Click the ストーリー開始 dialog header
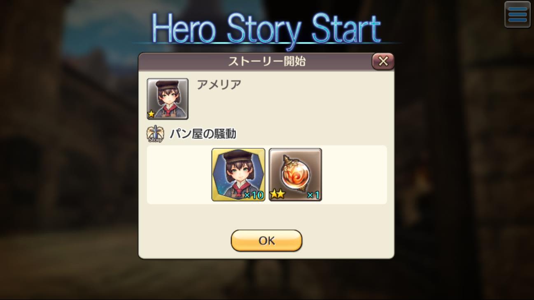534x300 pixels. click(x=266, y=62)
